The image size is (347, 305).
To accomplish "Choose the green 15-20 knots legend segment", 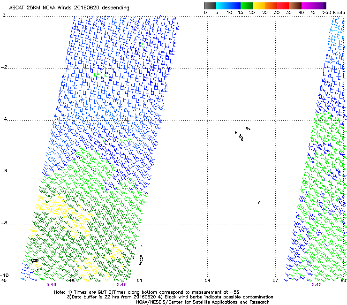I will [247, 6].
